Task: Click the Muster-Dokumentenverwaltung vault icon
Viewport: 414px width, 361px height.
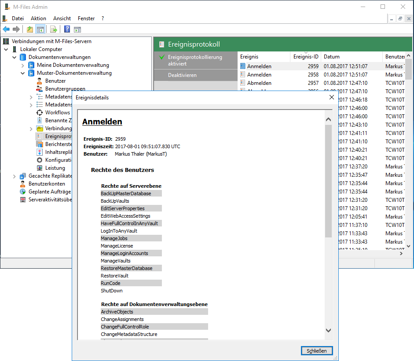Action: pyautogui.click(x=31, y=73)
